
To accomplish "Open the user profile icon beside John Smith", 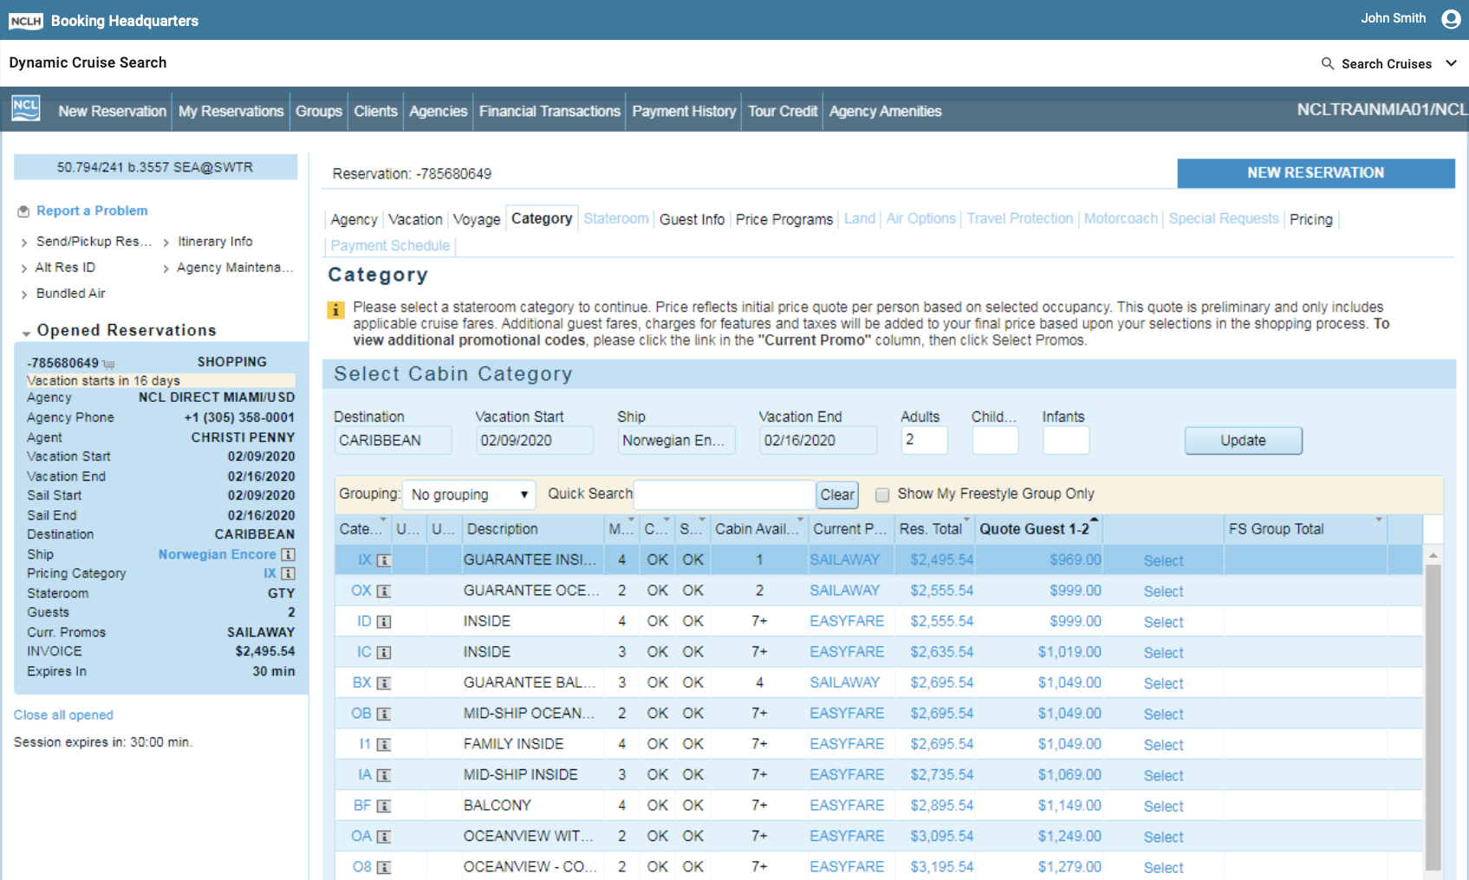I will pos(1450,18).
